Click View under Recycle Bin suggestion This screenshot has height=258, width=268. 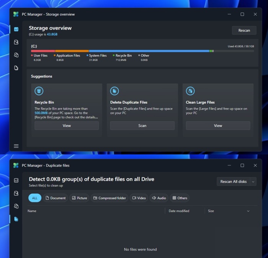[x=67, y=126]
